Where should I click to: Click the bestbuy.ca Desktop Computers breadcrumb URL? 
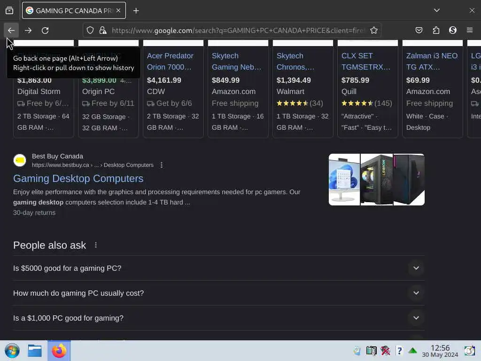pos(93,165)
